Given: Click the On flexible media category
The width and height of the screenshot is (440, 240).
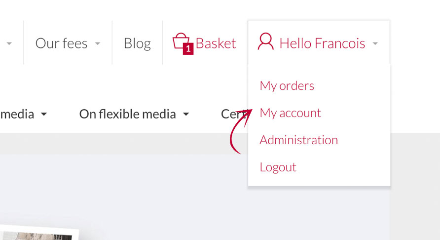Looking at the screenshot, I should click(x=127, y=115).
